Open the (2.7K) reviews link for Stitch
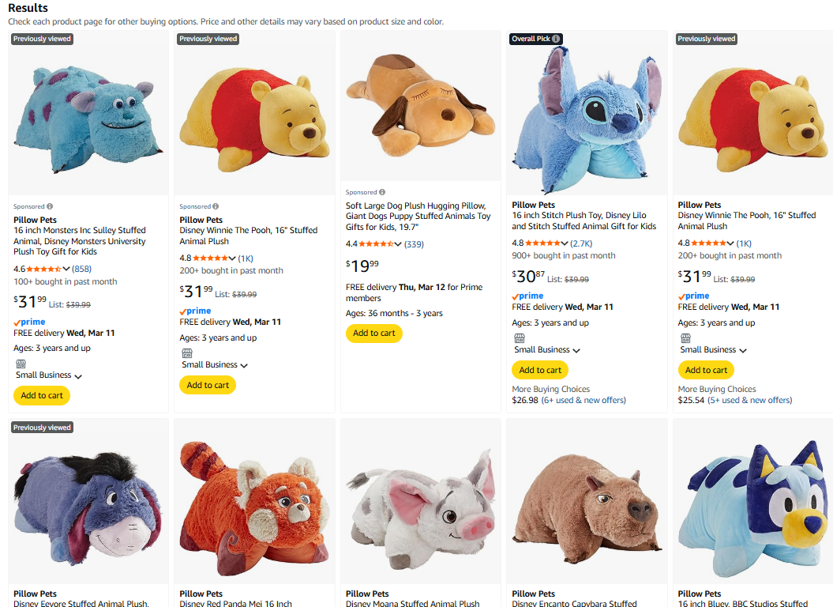This screenshot has height=607, width=833. coord(582,243)
